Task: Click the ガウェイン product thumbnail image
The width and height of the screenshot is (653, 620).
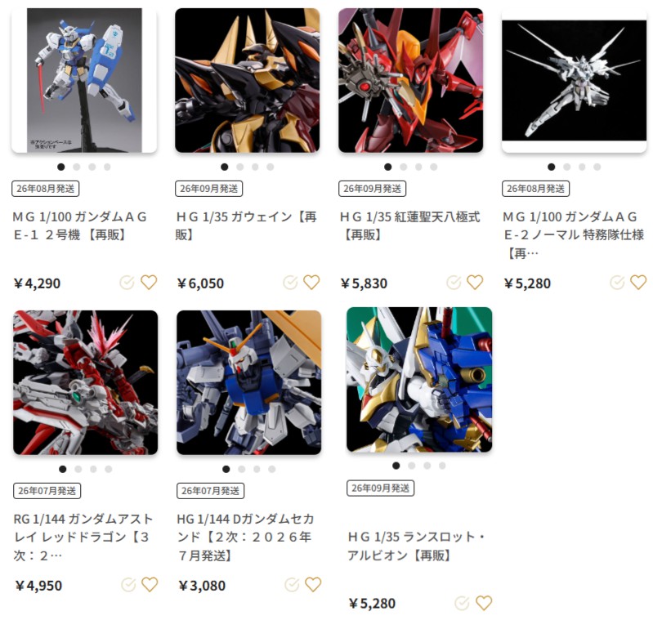Action: pos(248,80)
